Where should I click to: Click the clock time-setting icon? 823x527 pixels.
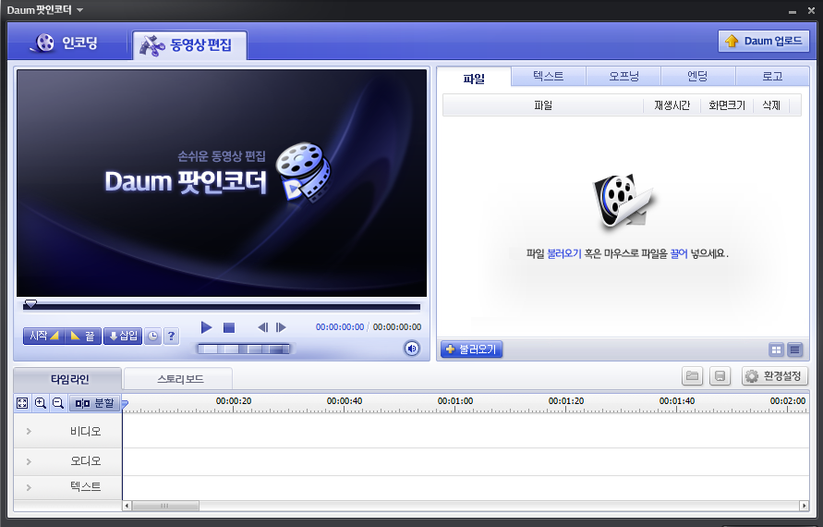coord(152,337)
